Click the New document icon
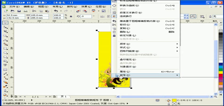 point(6,11)
